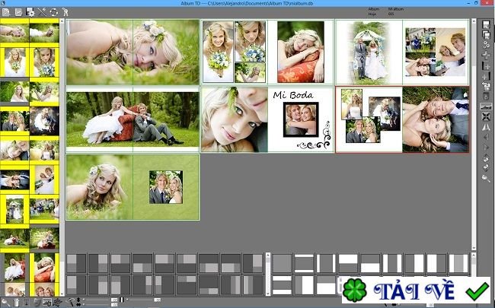Select the red-bordered collage spread
495x308 pixels.
point(402,120)
